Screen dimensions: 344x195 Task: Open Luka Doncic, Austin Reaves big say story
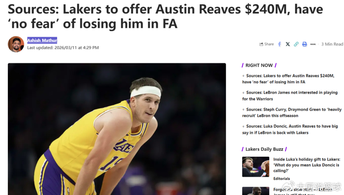290,129
